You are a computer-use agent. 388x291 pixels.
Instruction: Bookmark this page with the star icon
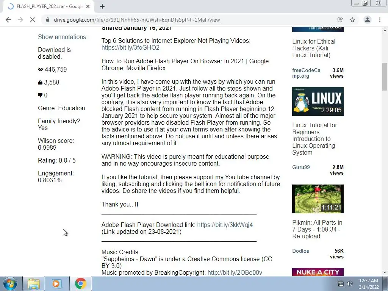pyautogui.click(x=352, y=20)
